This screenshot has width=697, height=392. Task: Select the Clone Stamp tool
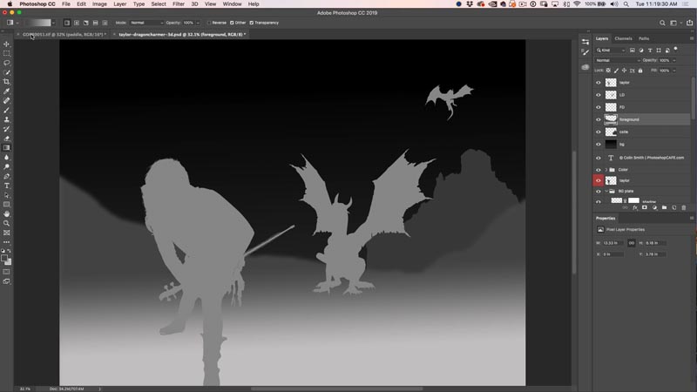point(7,119)
